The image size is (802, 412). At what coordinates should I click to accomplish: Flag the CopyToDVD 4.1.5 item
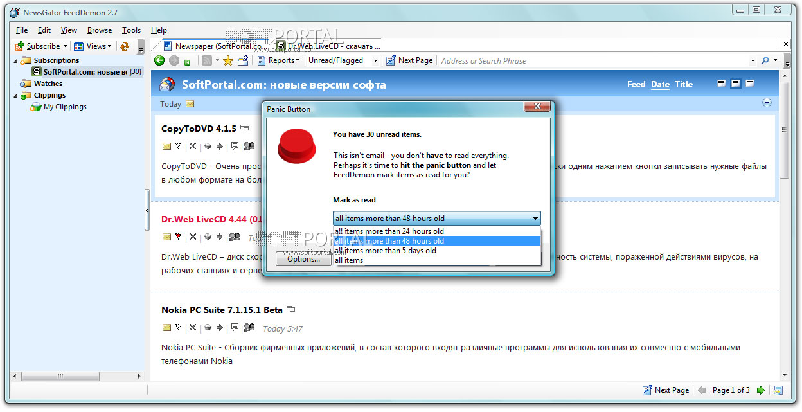tap(179, 147)
